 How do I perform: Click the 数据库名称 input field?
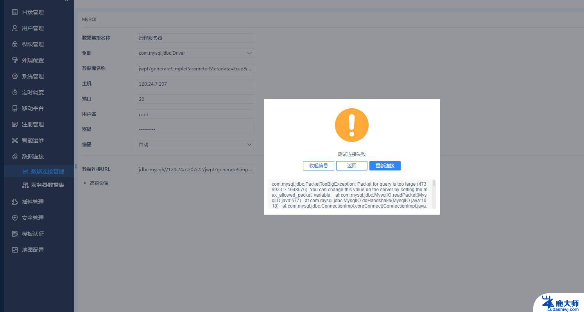click(195, 68)
